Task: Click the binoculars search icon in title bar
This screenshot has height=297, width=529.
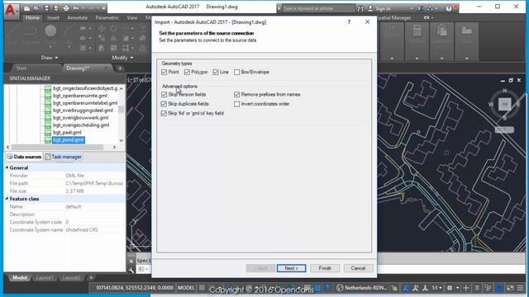Action: (360, 8)
